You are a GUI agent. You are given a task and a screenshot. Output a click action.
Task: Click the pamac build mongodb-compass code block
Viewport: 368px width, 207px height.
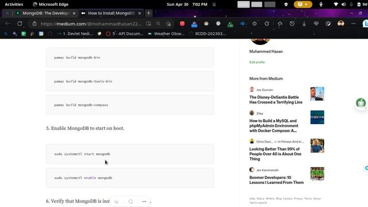(130, 105)
